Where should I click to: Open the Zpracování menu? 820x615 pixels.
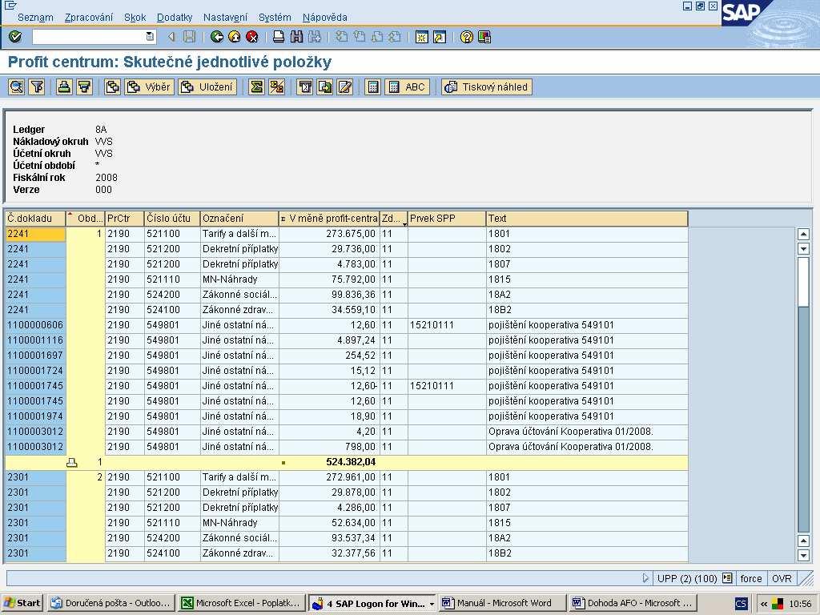88,18
